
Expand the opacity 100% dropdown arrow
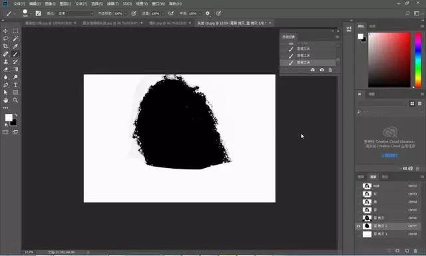click(x=125, y=13)
